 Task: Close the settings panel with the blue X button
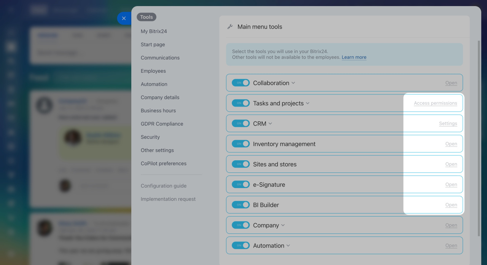click(124, 18)
